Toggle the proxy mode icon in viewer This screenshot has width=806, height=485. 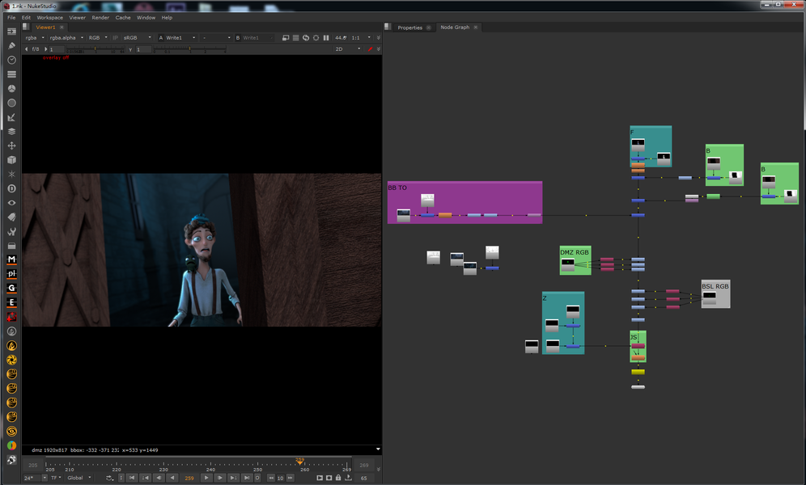286,38
